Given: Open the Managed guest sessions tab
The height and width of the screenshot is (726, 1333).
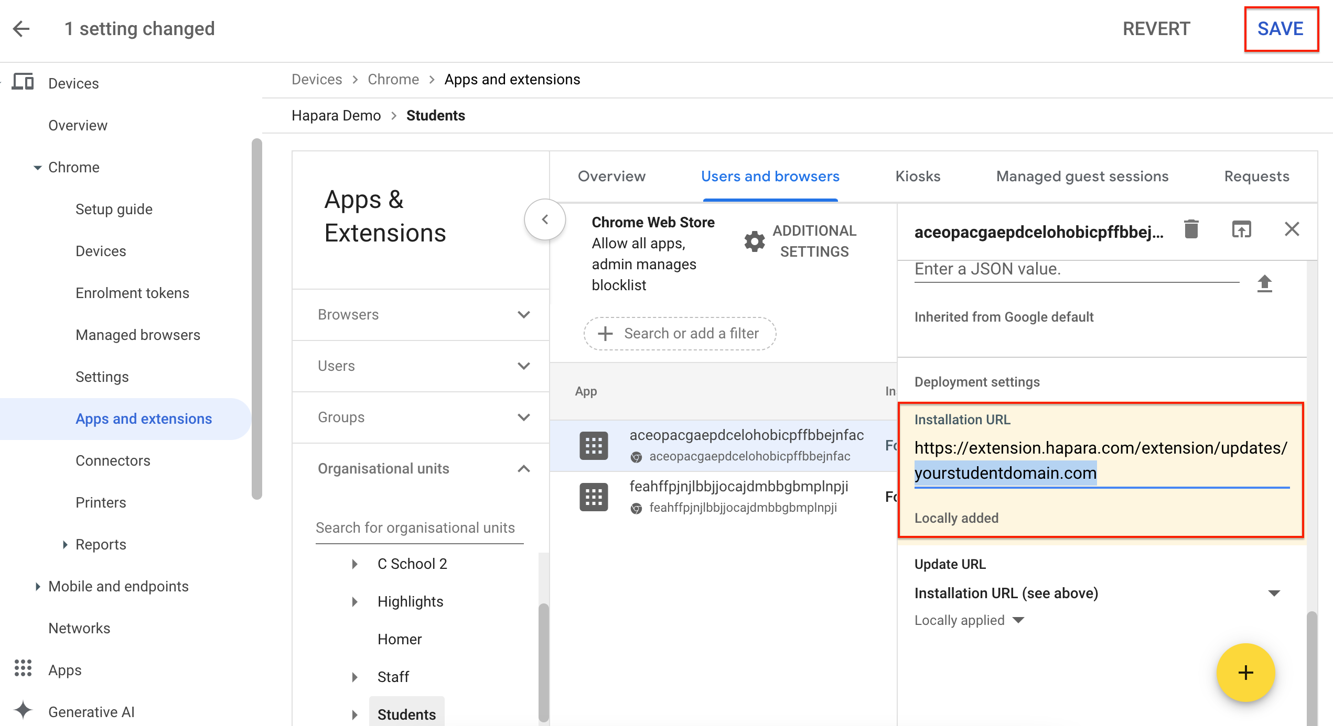Looking at the screenshot, I should (1082, 177).
